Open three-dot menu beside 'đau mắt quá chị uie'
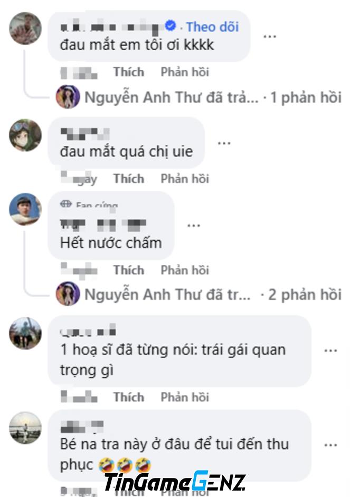 tap(224, 143)
